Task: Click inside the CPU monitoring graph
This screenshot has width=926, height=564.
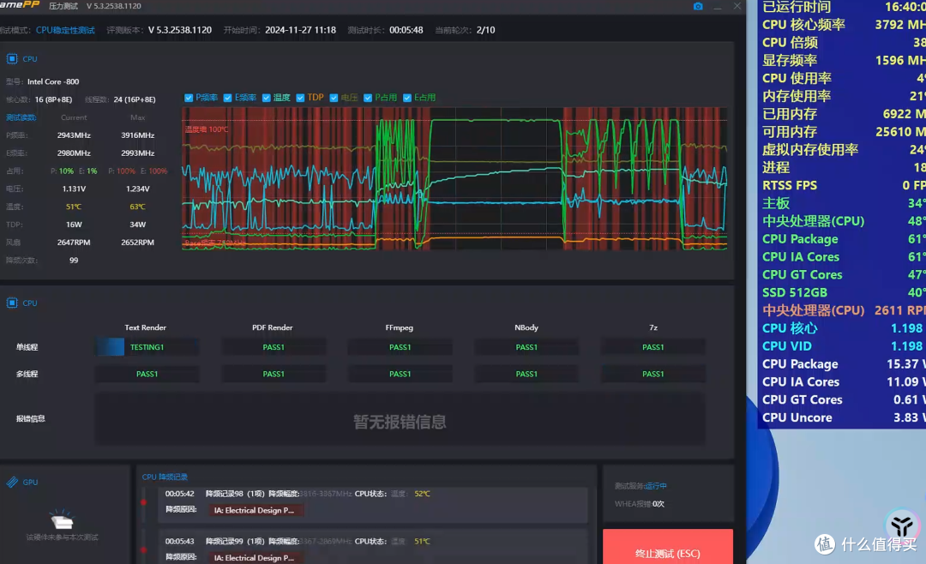Action: click(454, 178)
